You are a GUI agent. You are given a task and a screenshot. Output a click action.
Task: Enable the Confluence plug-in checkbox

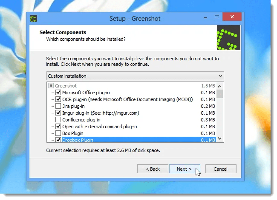coord(58,120)
